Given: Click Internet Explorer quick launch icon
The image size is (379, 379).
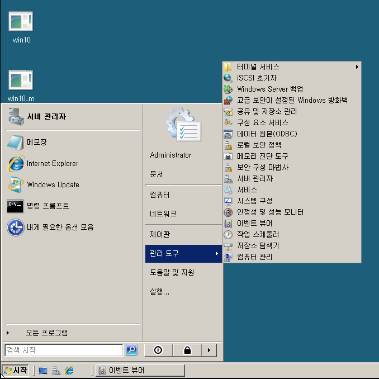Looking at the screenshot, I should (69, 371).
